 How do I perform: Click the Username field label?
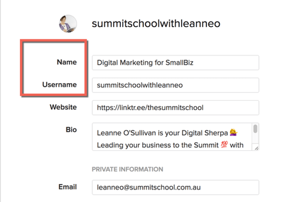click(60, 85)
